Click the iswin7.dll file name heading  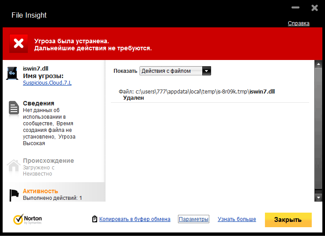tap(35, 69)
